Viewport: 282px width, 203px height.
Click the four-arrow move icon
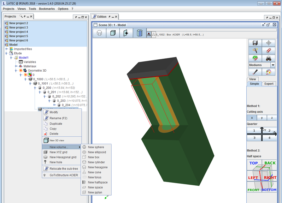[269, 43]
